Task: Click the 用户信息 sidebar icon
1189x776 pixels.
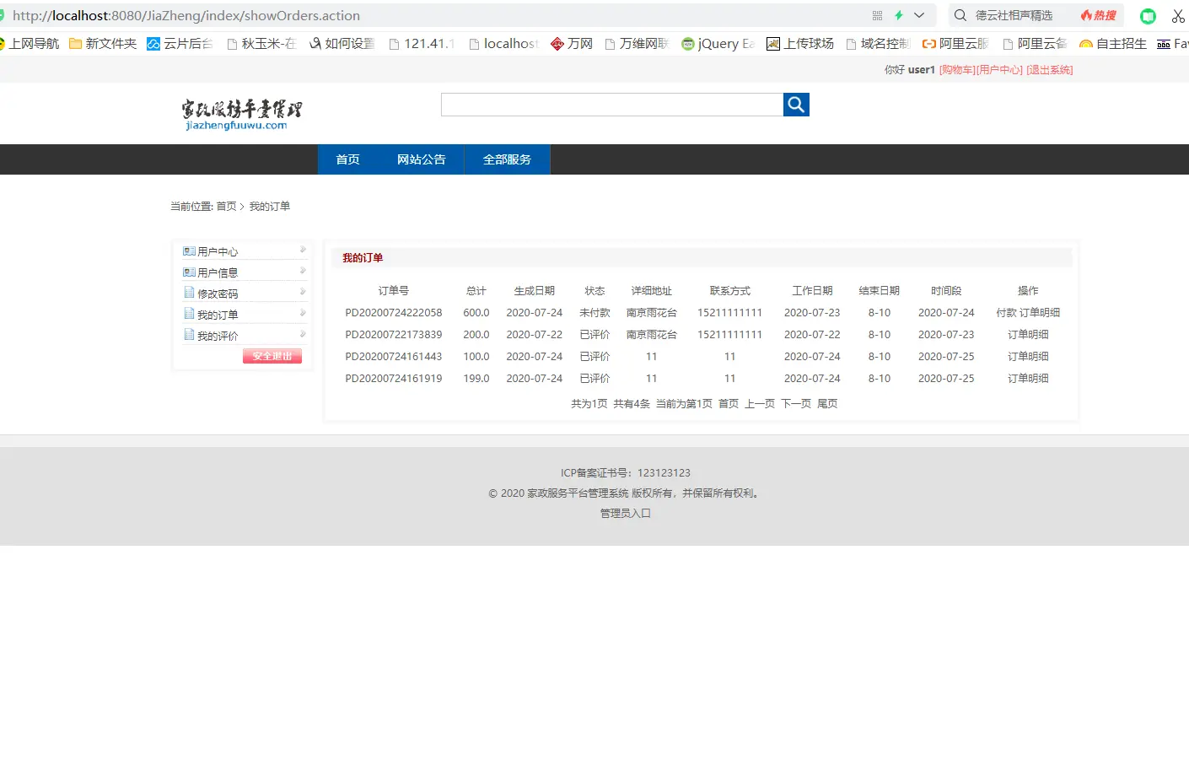Action: (x=190, y=272)
